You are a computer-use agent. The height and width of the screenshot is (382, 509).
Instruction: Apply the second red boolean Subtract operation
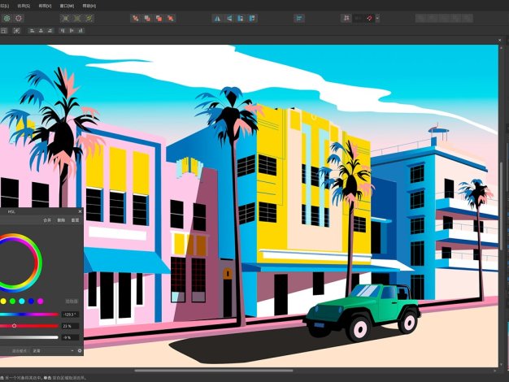tap(147, 19)
